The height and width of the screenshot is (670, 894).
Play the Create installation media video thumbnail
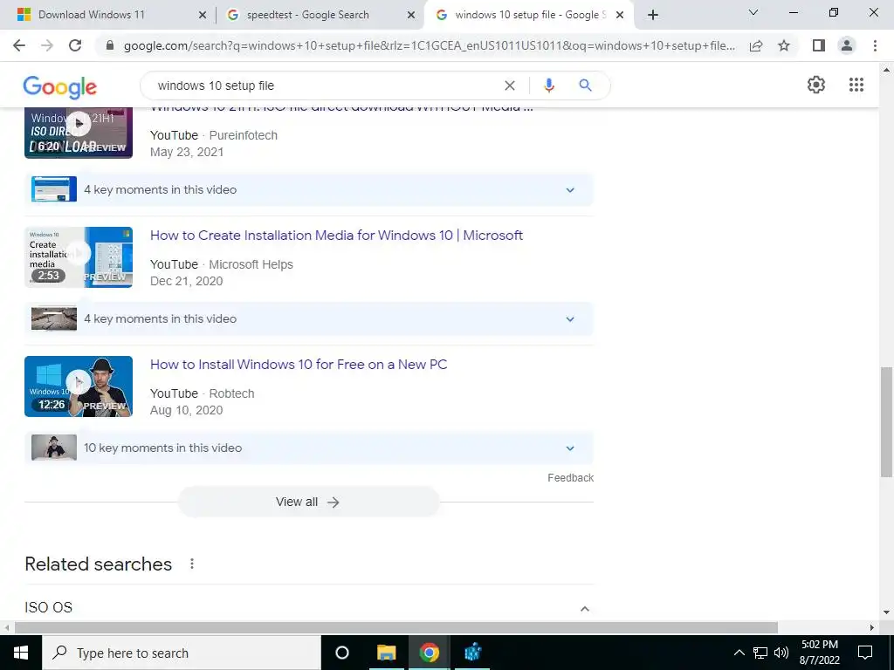coord(79,257)
